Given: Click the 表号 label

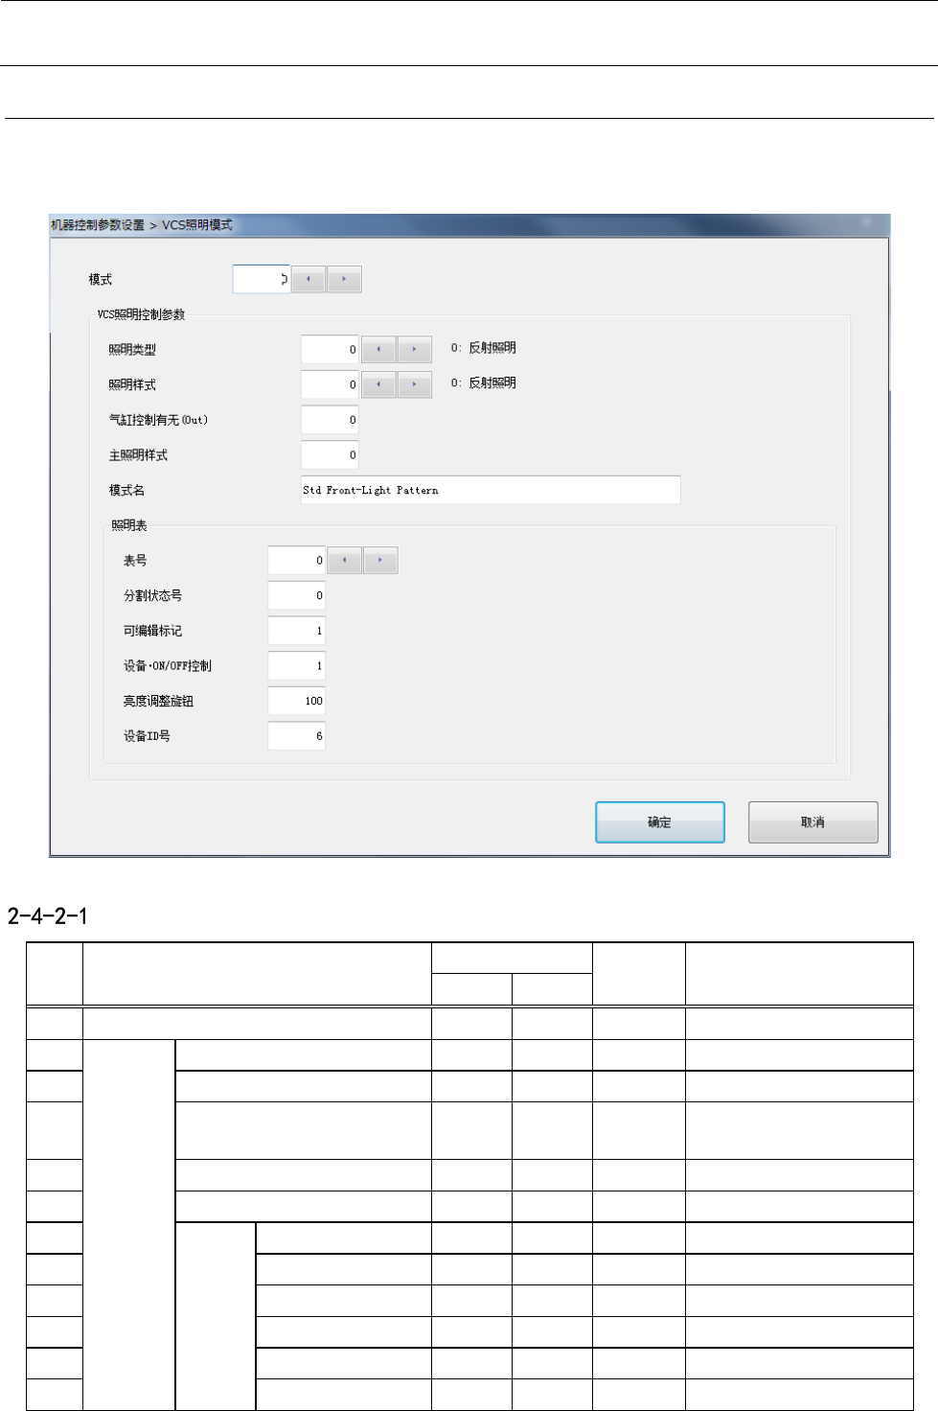Looking at the screenshot, I should pos(135,561).
